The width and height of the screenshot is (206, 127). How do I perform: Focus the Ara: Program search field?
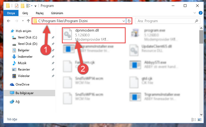click(x=165, y=21)
